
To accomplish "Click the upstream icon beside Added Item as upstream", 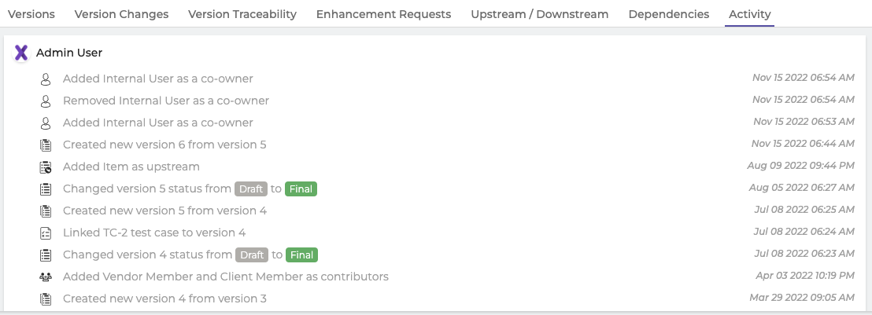I will pos(46,167).
